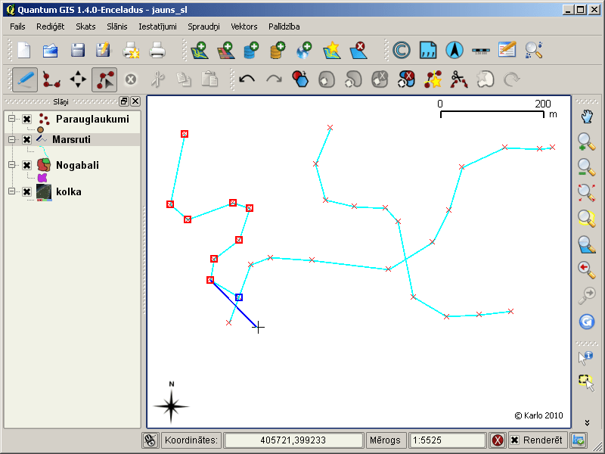
Task: Refresh the map canvas
Action: 587,322
